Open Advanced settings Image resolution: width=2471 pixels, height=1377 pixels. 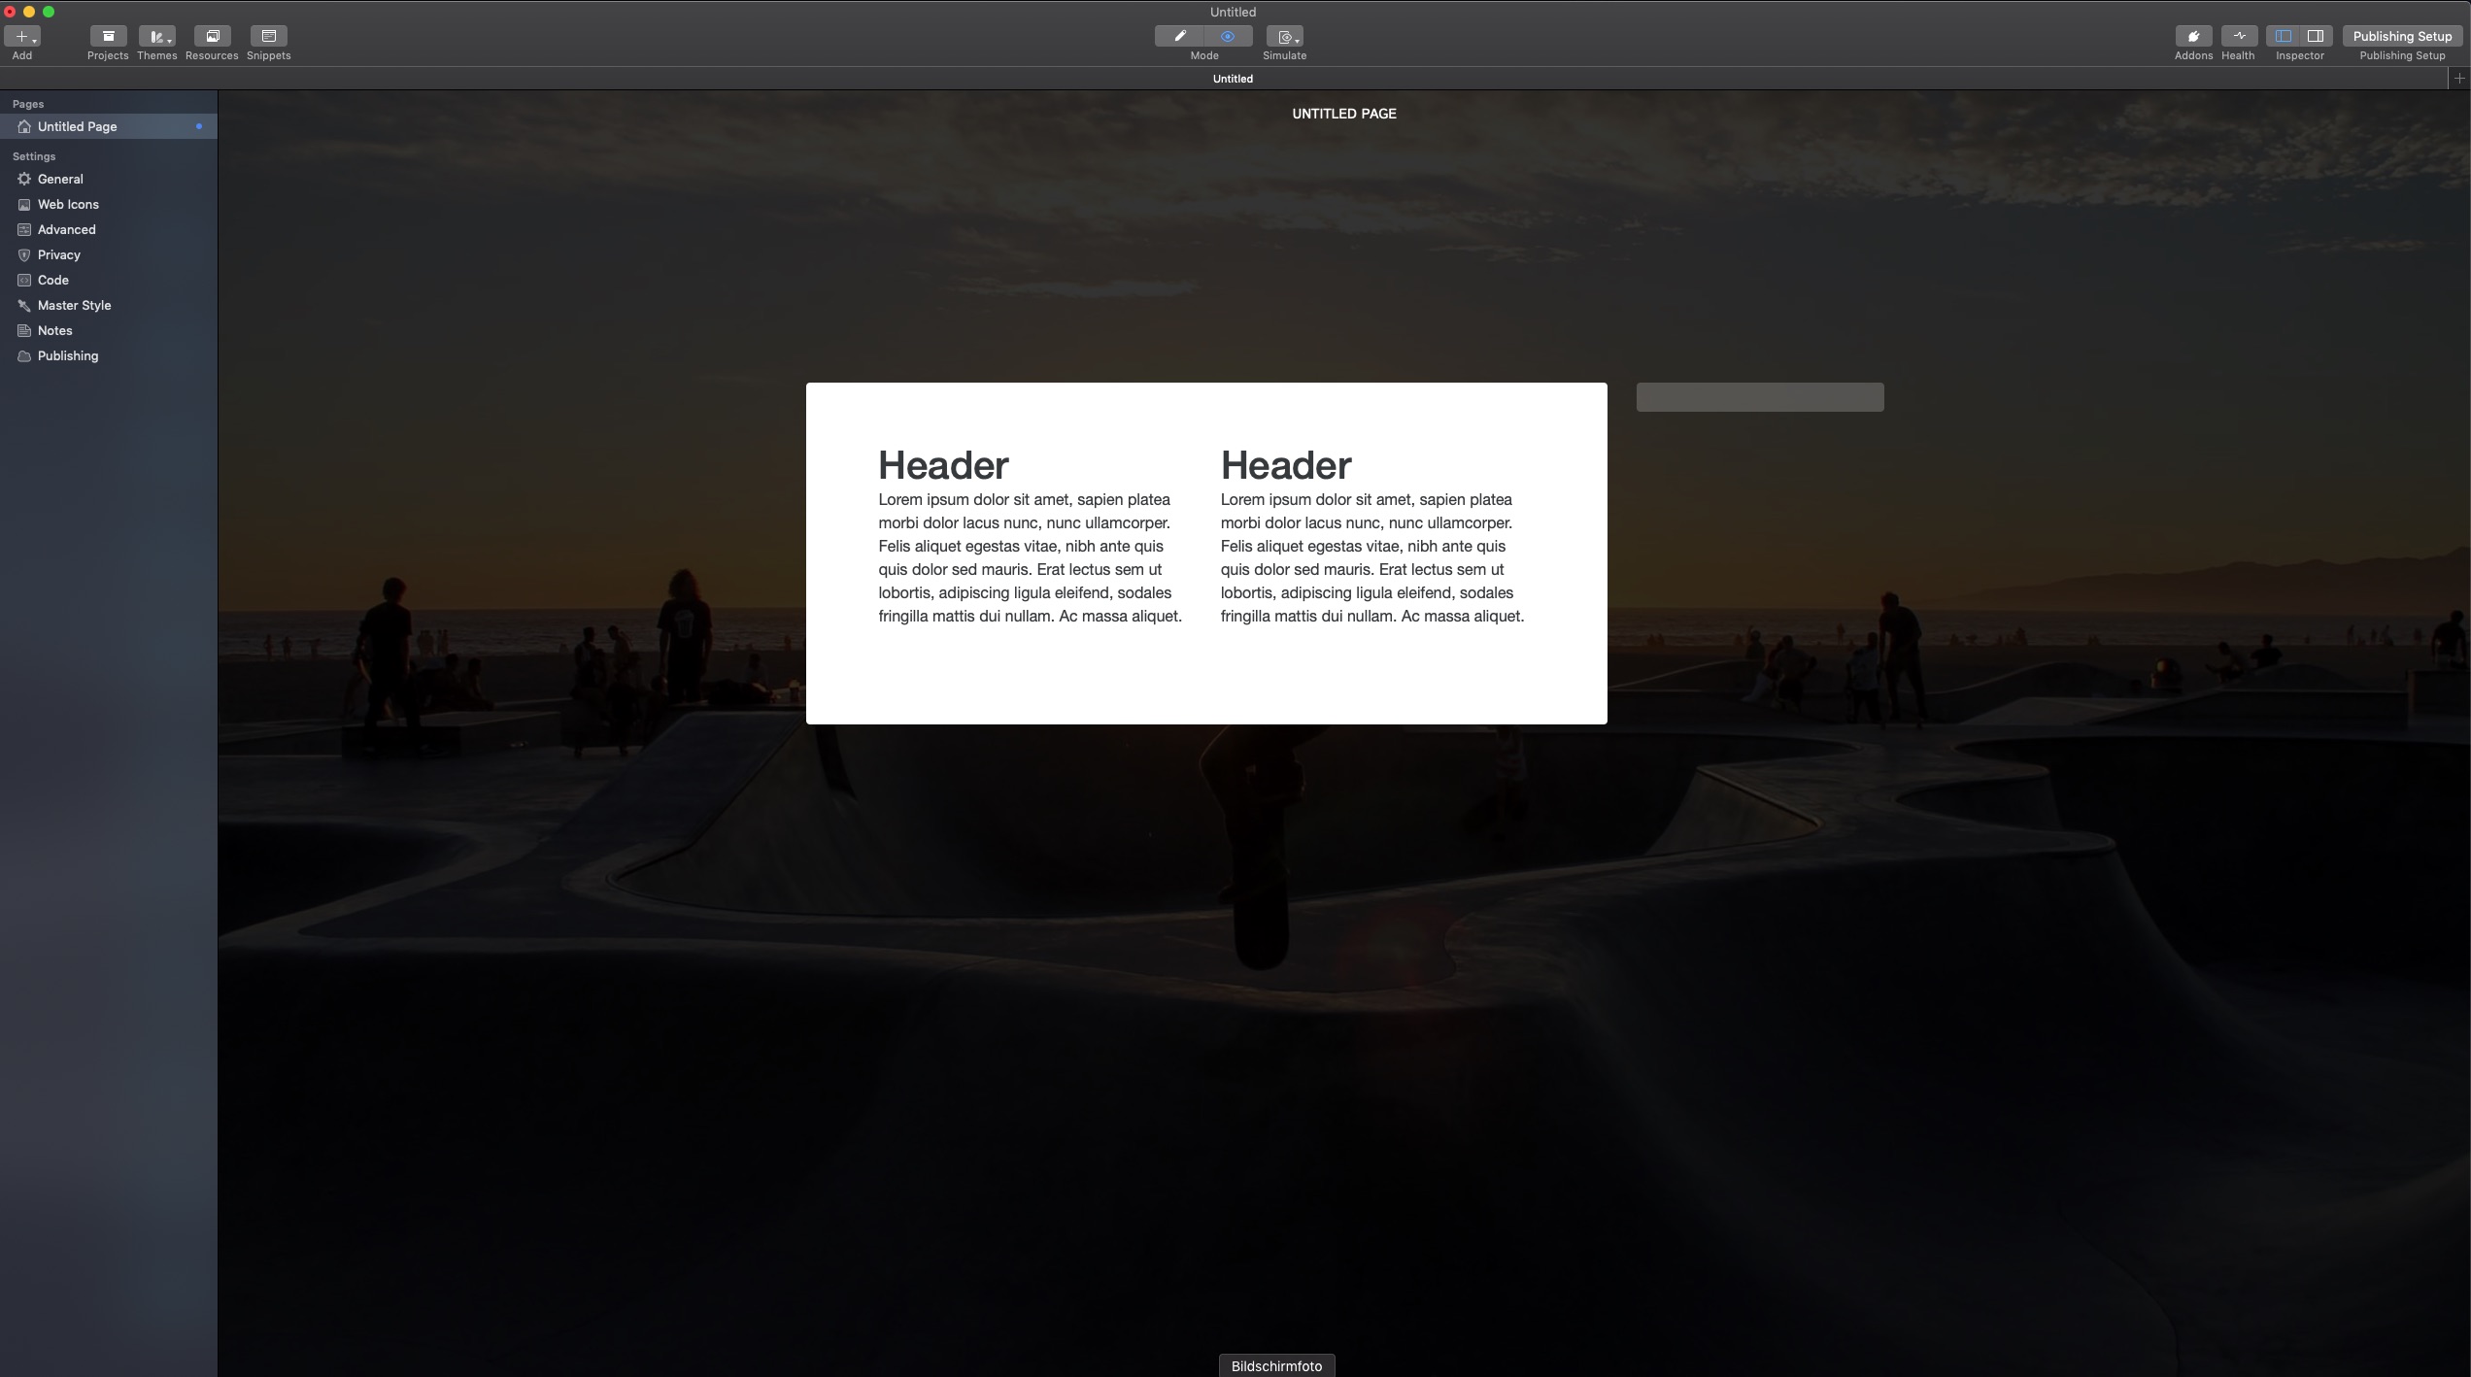pos(109,229)
